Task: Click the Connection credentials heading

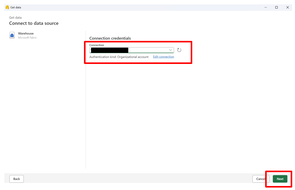Action: click(x=110, y=38)
